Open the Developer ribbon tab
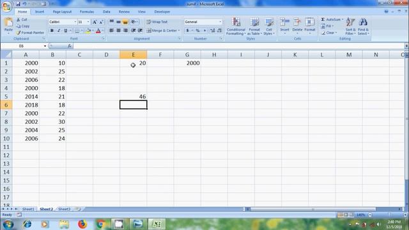The image size is (409, 230). click(x=162, y=11)
